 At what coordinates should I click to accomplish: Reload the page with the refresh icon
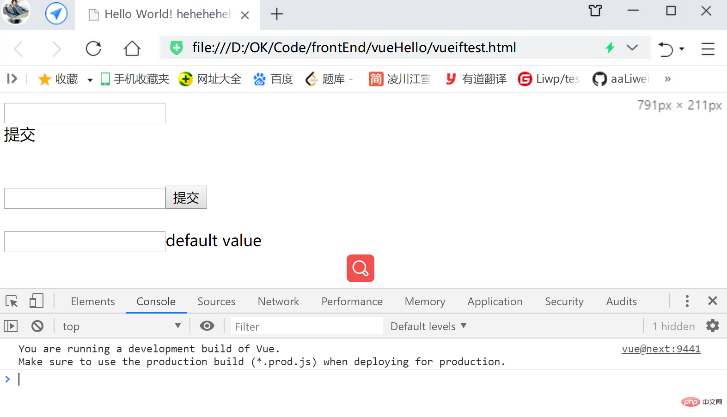point(93,48)
